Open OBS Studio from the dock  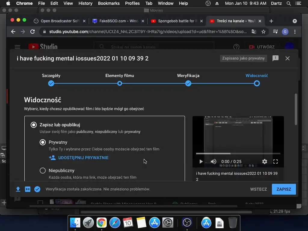187,223
